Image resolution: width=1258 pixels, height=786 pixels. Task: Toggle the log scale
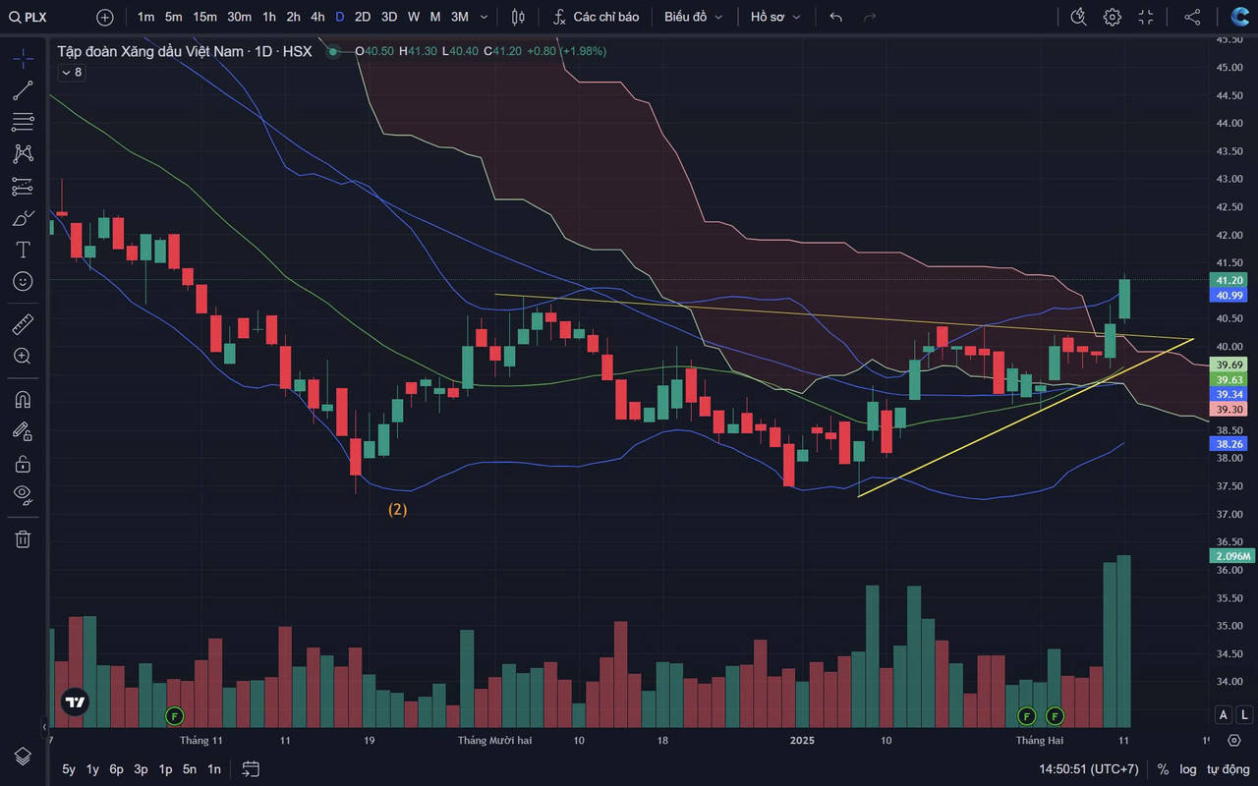coord(1188,769)
